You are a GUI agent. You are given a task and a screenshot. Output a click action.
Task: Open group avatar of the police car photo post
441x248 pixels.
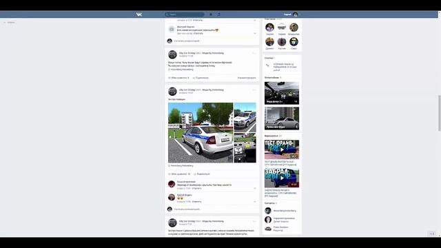(172, 92)
